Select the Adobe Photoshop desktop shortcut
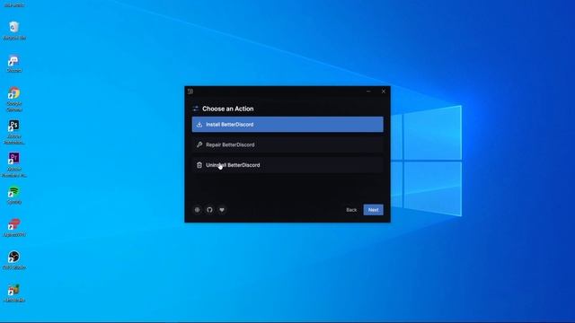The width and height of the screenshot is (575, 323). pos(14,132)
